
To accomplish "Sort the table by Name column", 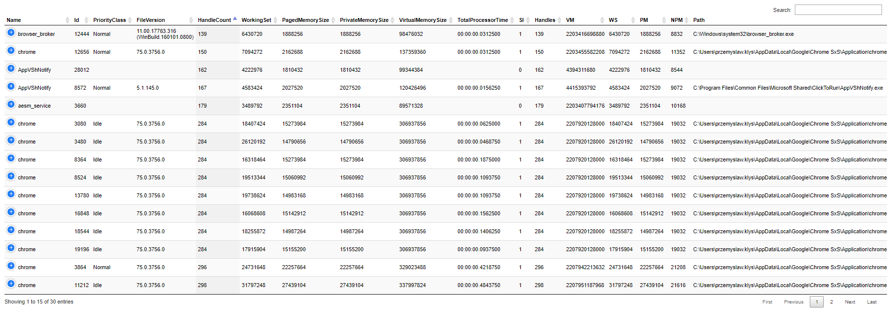I will point(14,20).
